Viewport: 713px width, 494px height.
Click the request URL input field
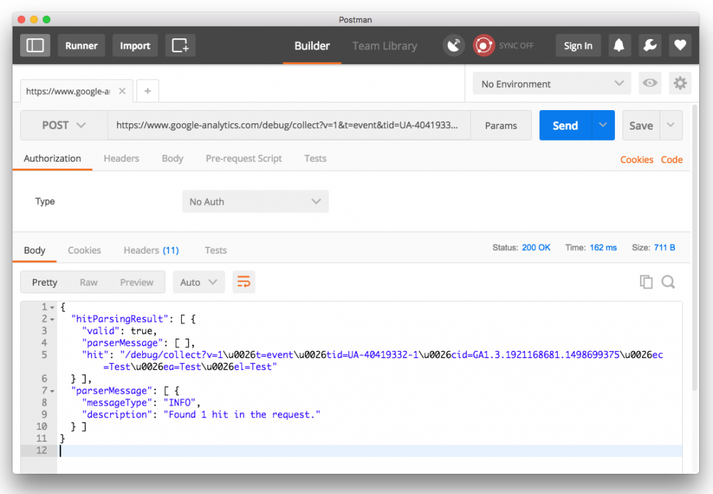click(288, 125)
